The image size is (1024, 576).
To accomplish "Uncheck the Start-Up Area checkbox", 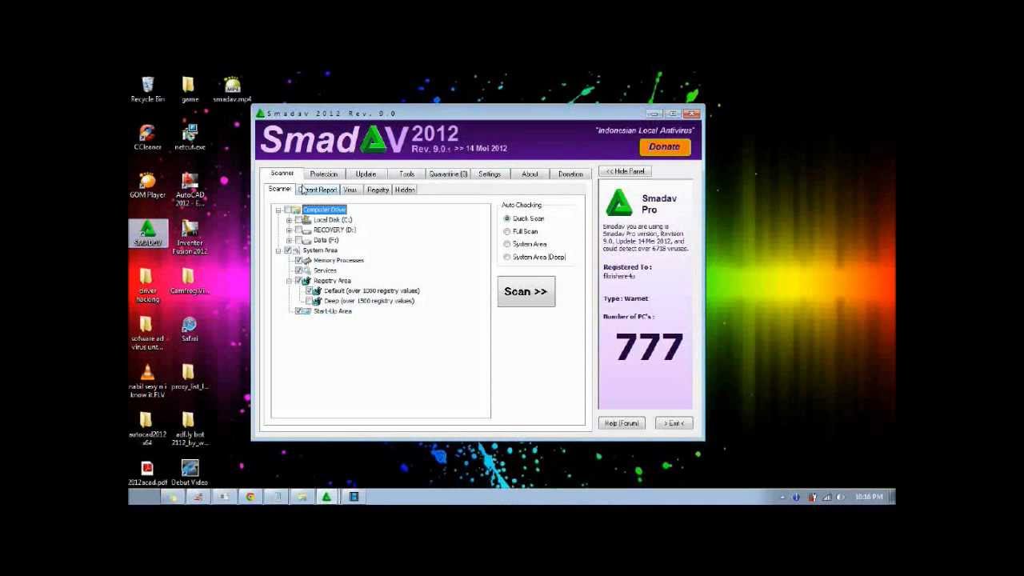I will 298,311.
